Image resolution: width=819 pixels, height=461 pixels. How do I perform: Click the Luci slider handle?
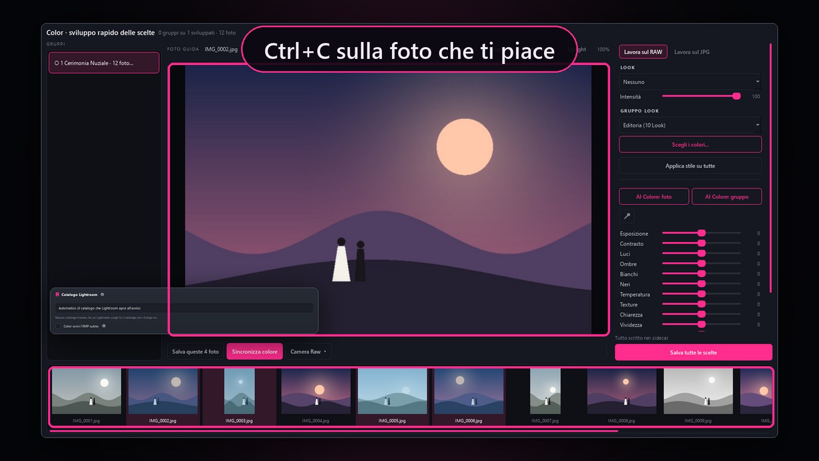(701, 254)
